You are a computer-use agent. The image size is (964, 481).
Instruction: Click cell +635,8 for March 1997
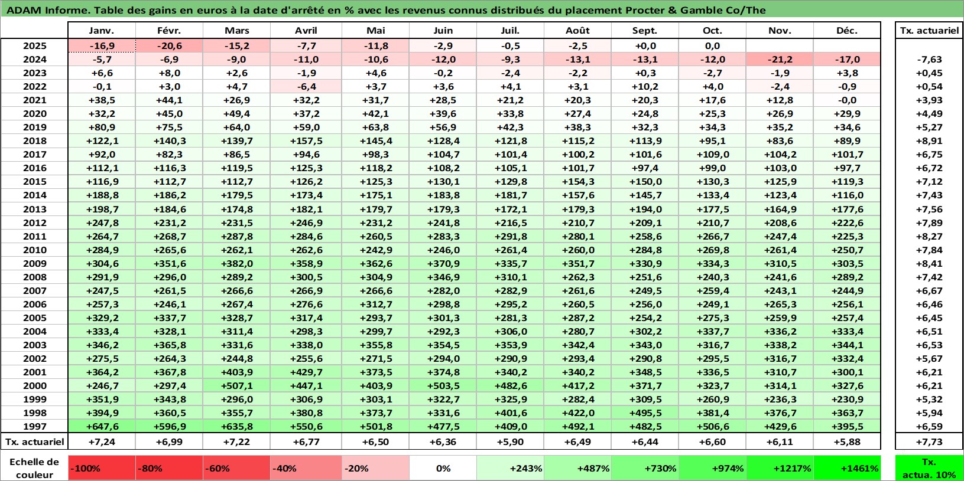236,426
